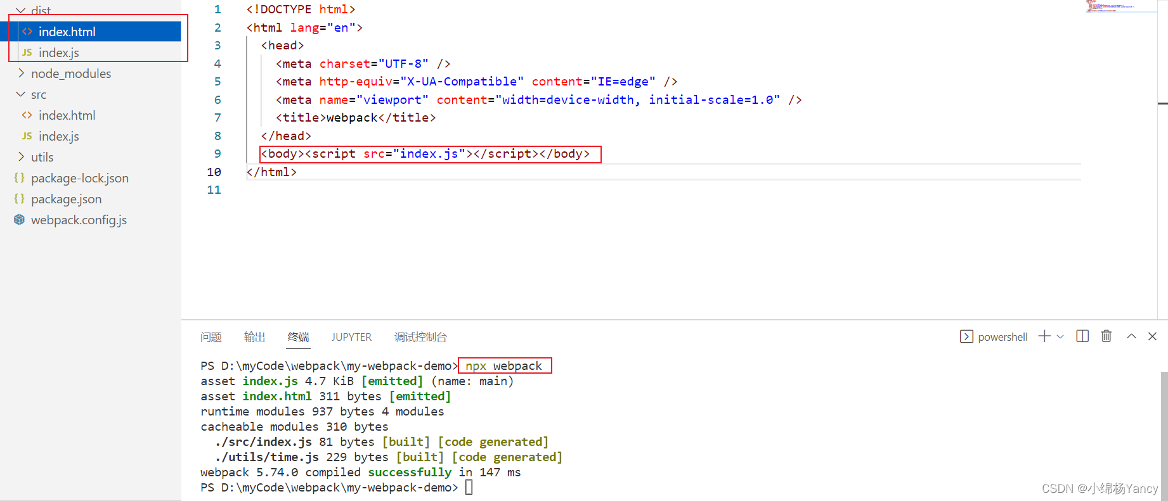Open index.html in the dist folder
The height and width of the screenshot is (501, 1168).
coord(91,32)
